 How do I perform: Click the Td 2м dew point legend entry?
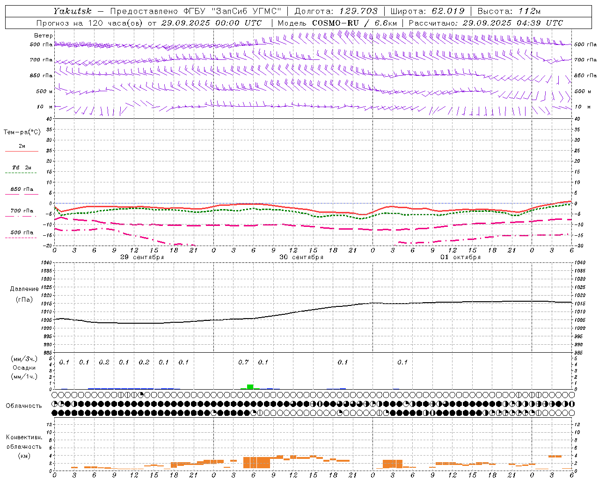pos(22,167)
